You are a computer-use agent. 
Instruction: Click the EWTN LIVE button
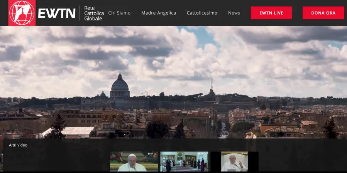click(271, 13)
